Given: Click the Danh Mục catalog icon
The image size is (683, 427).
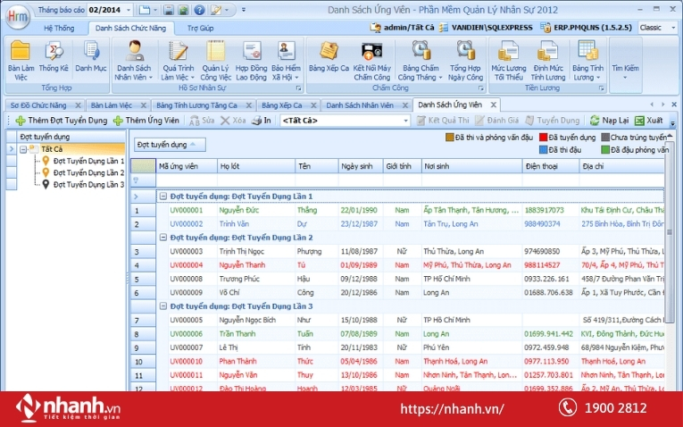Looking at the screenshot, I should pos(90,58).
